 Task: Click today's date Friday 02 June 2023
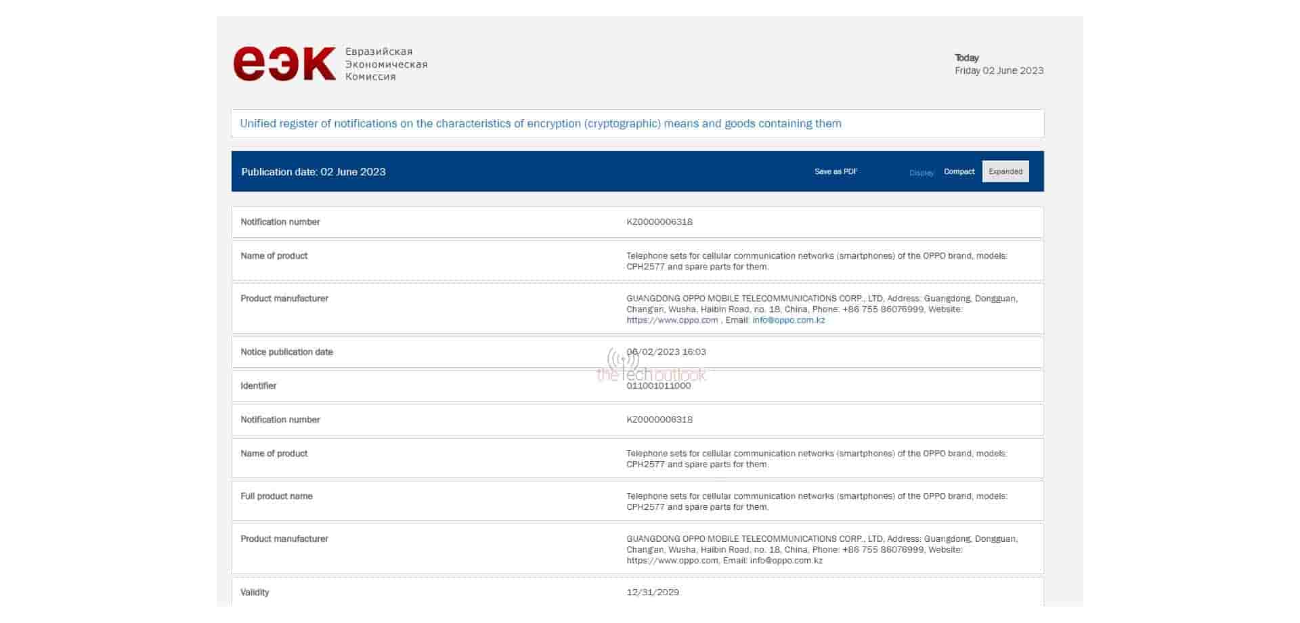(999, 70)
